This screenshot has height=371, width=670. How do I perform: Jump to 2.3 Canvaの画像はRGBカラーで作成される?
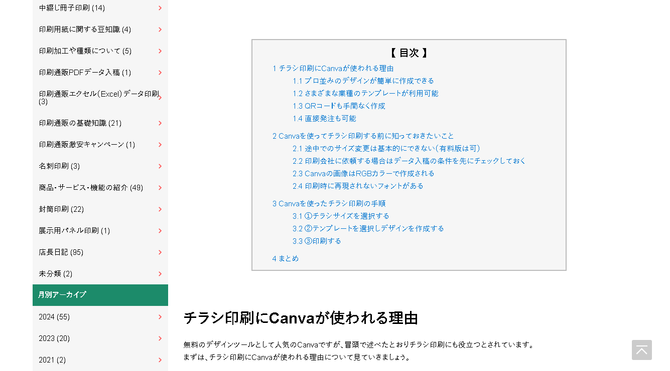pyautogui.click(x=363, y=174)
